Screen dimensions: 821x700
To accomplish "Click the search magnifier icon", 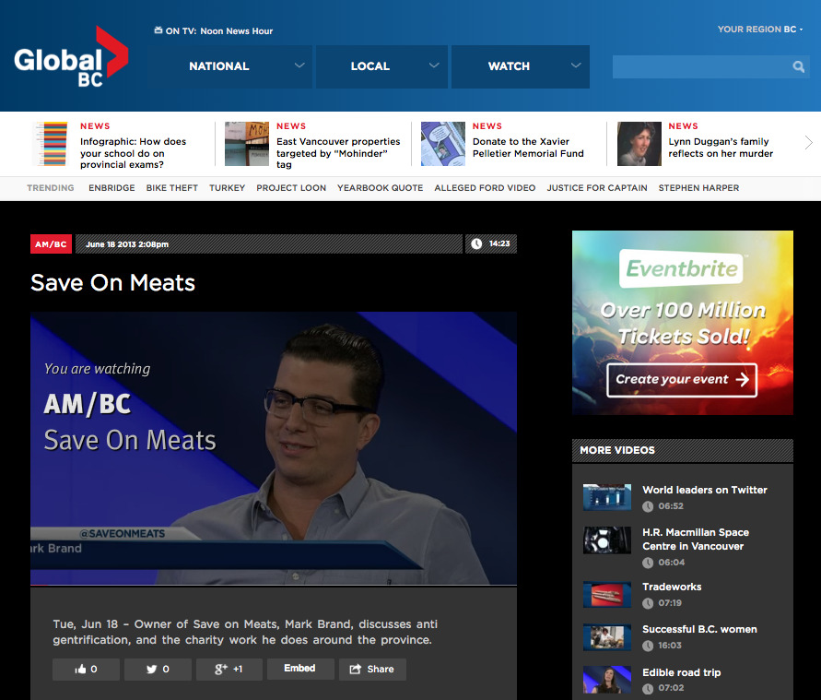I will click(x=798, y=66).
